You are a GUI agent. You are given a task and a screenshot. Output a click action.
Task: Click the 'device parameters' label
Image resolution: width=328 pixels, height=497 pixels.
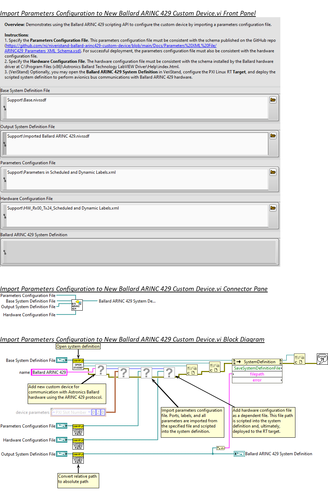33,412
